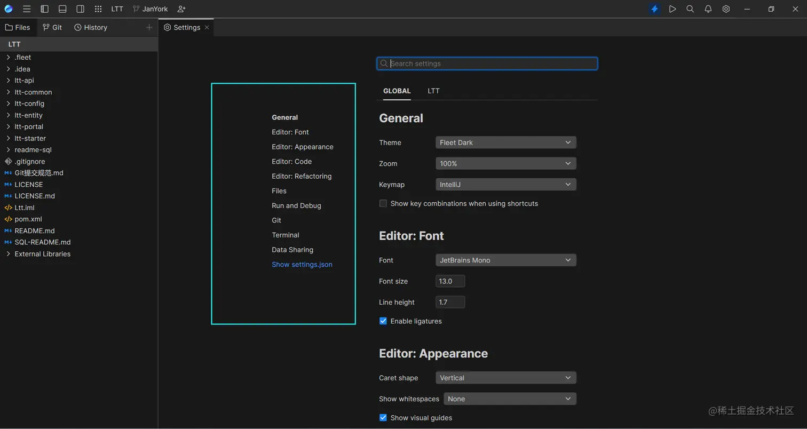The width and height of the screenshot is (807, 429).
Task: Open the Caret shape dropdown
Action: pos(506,378)
